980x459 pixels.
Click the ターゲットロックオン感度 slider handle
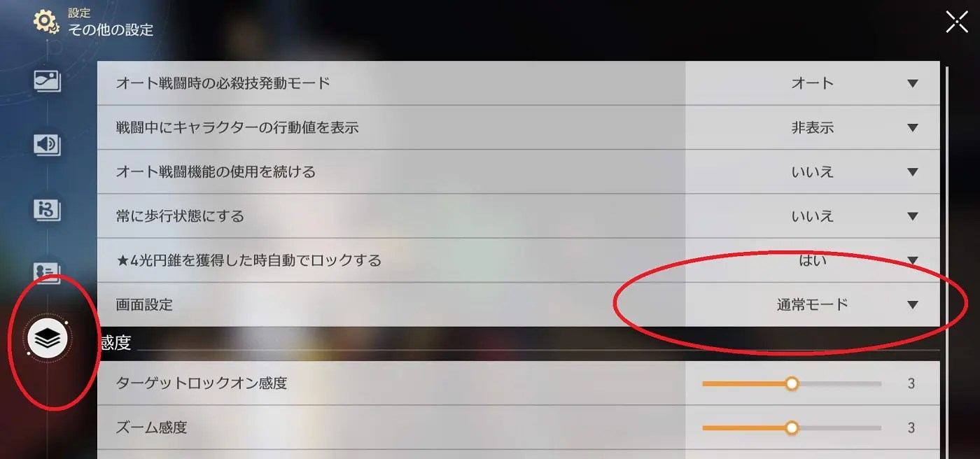pyautogui.click(x=792, y=383)
